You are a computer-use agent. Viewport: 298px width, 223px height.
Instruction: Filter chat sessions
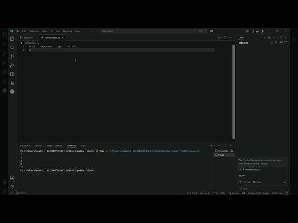click(x=281, y=43)
